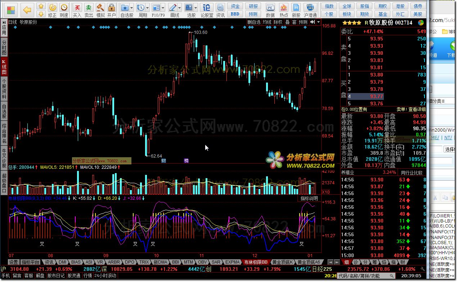Toggle 除权 ex-rights adjustment

(278, 22)
